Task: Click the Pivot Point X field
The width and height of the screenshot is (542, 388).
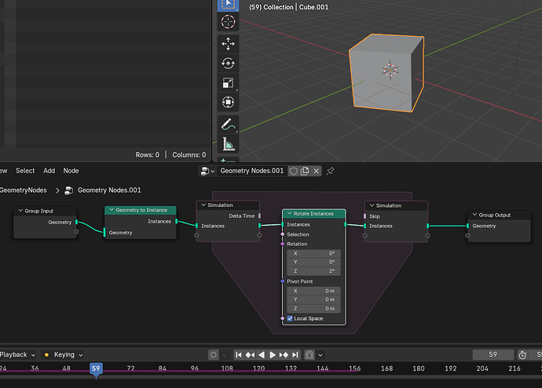Action: (x=313, y=291)
